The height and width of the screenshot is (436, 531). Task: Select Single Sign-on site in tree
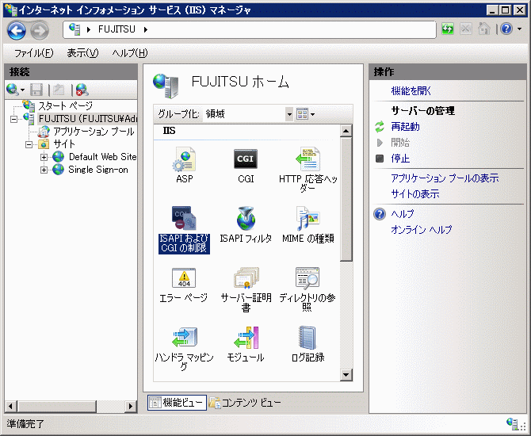pos(98,170)
